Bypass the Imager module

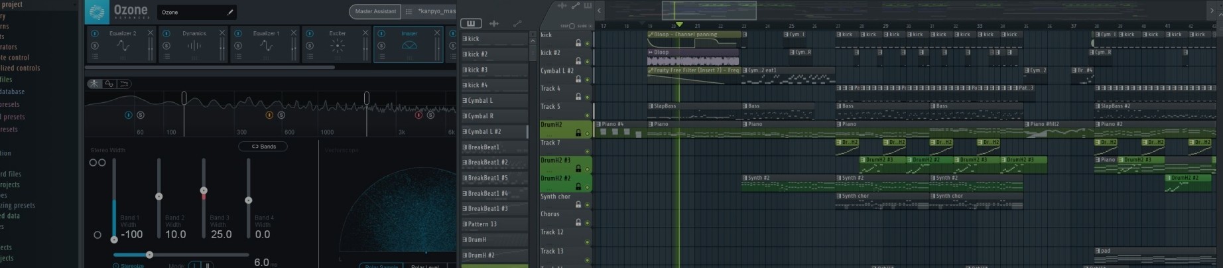click(x=381, y=34)
